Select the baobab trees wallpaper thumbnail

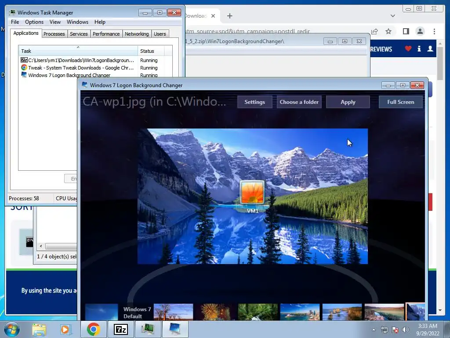[x=173, y=312]
